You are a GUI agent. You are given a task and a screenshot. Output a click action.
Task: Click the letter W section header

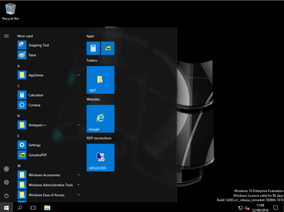(x=19, y=166)
